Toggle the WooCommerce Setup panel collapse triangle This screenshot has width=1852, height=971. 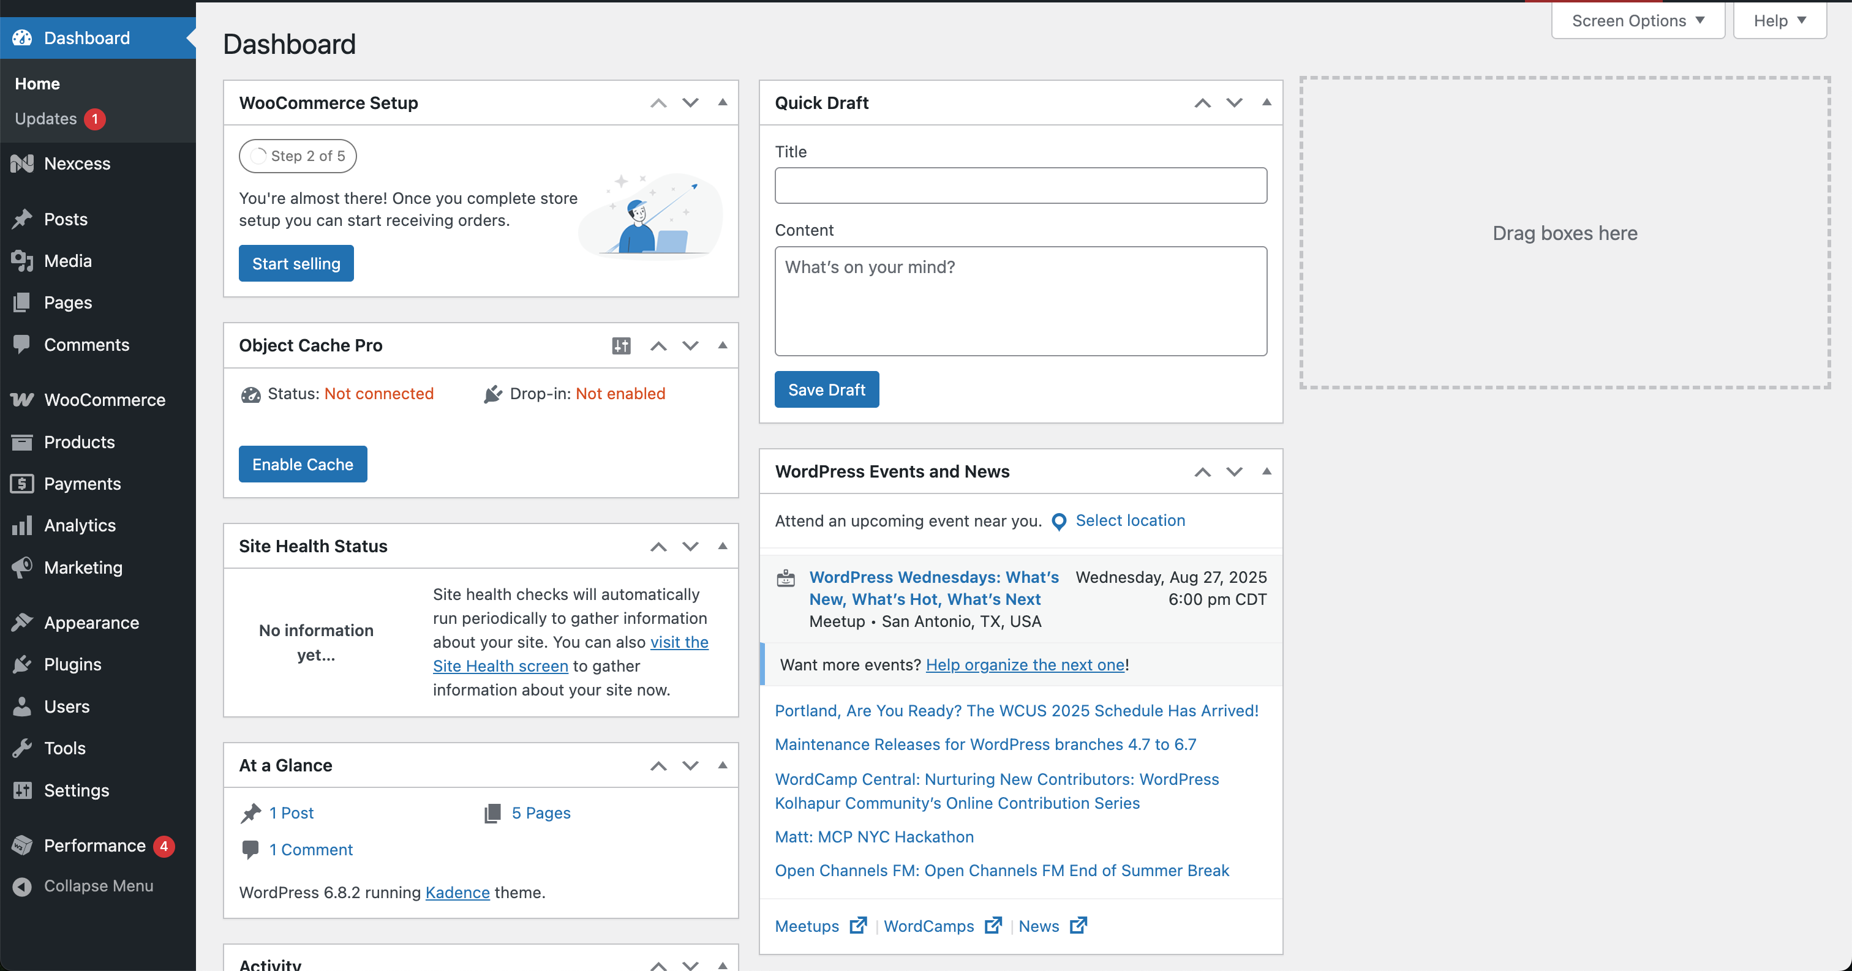[723, 103]
